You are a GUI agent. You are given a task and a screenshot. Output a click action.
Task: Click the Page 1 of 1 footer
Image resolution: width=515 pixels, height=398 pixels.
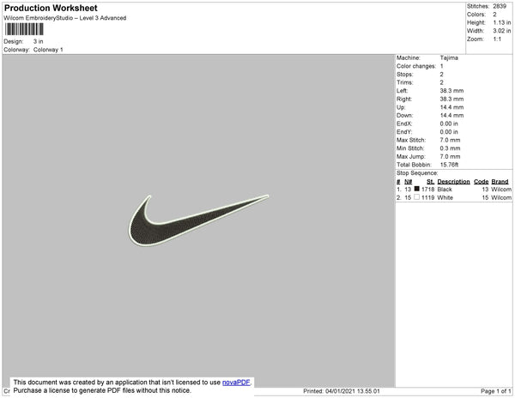click(496, 391)
